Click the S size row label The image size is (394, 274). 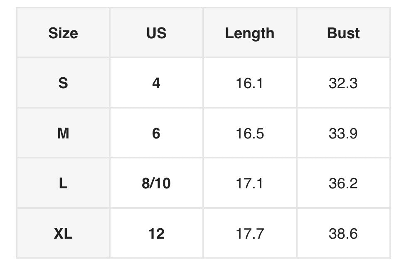pyautogui.click(x=63, y=83)
